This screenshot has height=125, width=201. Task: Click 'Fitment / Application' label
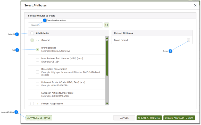[52, 104]
